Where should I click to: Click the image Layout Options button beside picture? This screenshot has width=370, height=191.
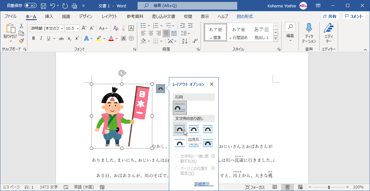coord(161,89)
